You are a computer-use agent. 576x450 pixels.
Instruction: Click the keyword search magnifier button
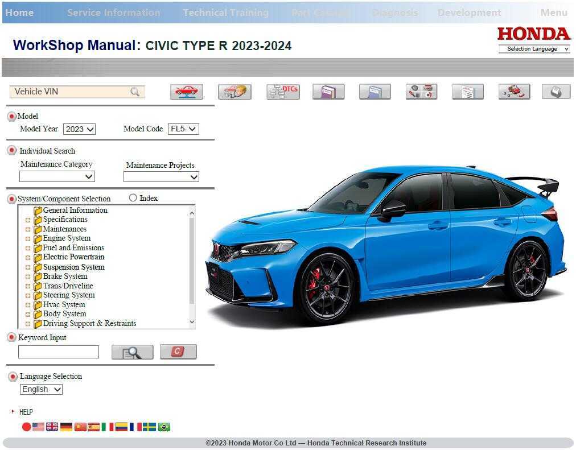coord(132,352)
